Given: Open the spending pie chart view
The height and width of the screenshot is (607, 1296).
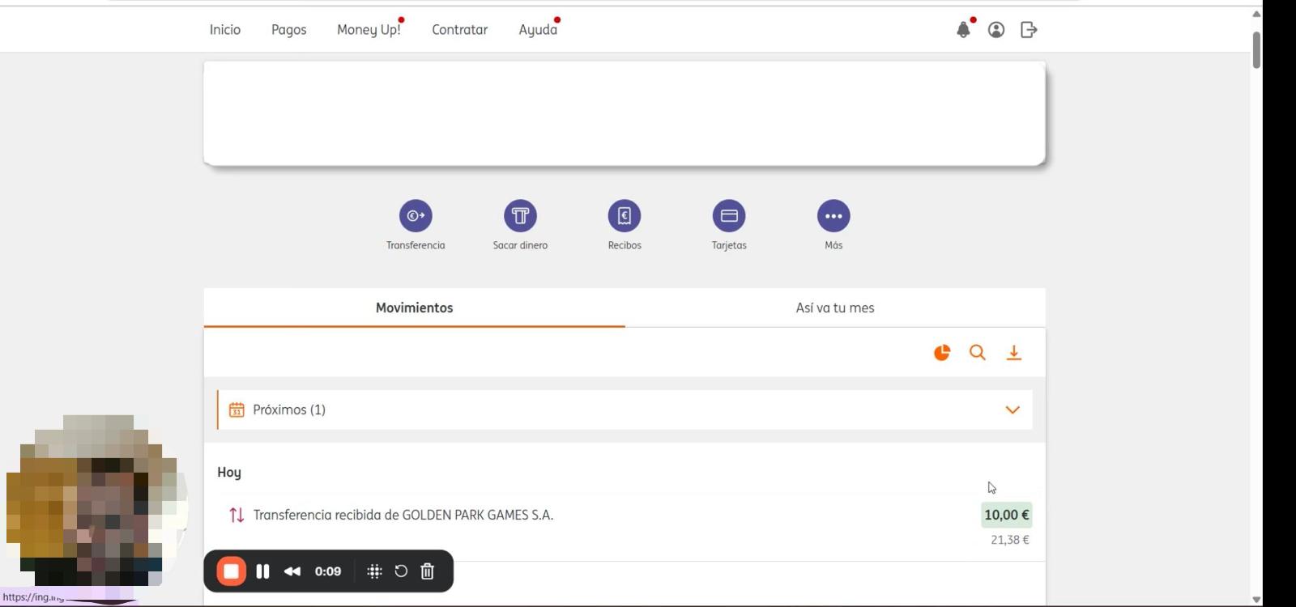Looking at the screenshot, I should (942, 353).
